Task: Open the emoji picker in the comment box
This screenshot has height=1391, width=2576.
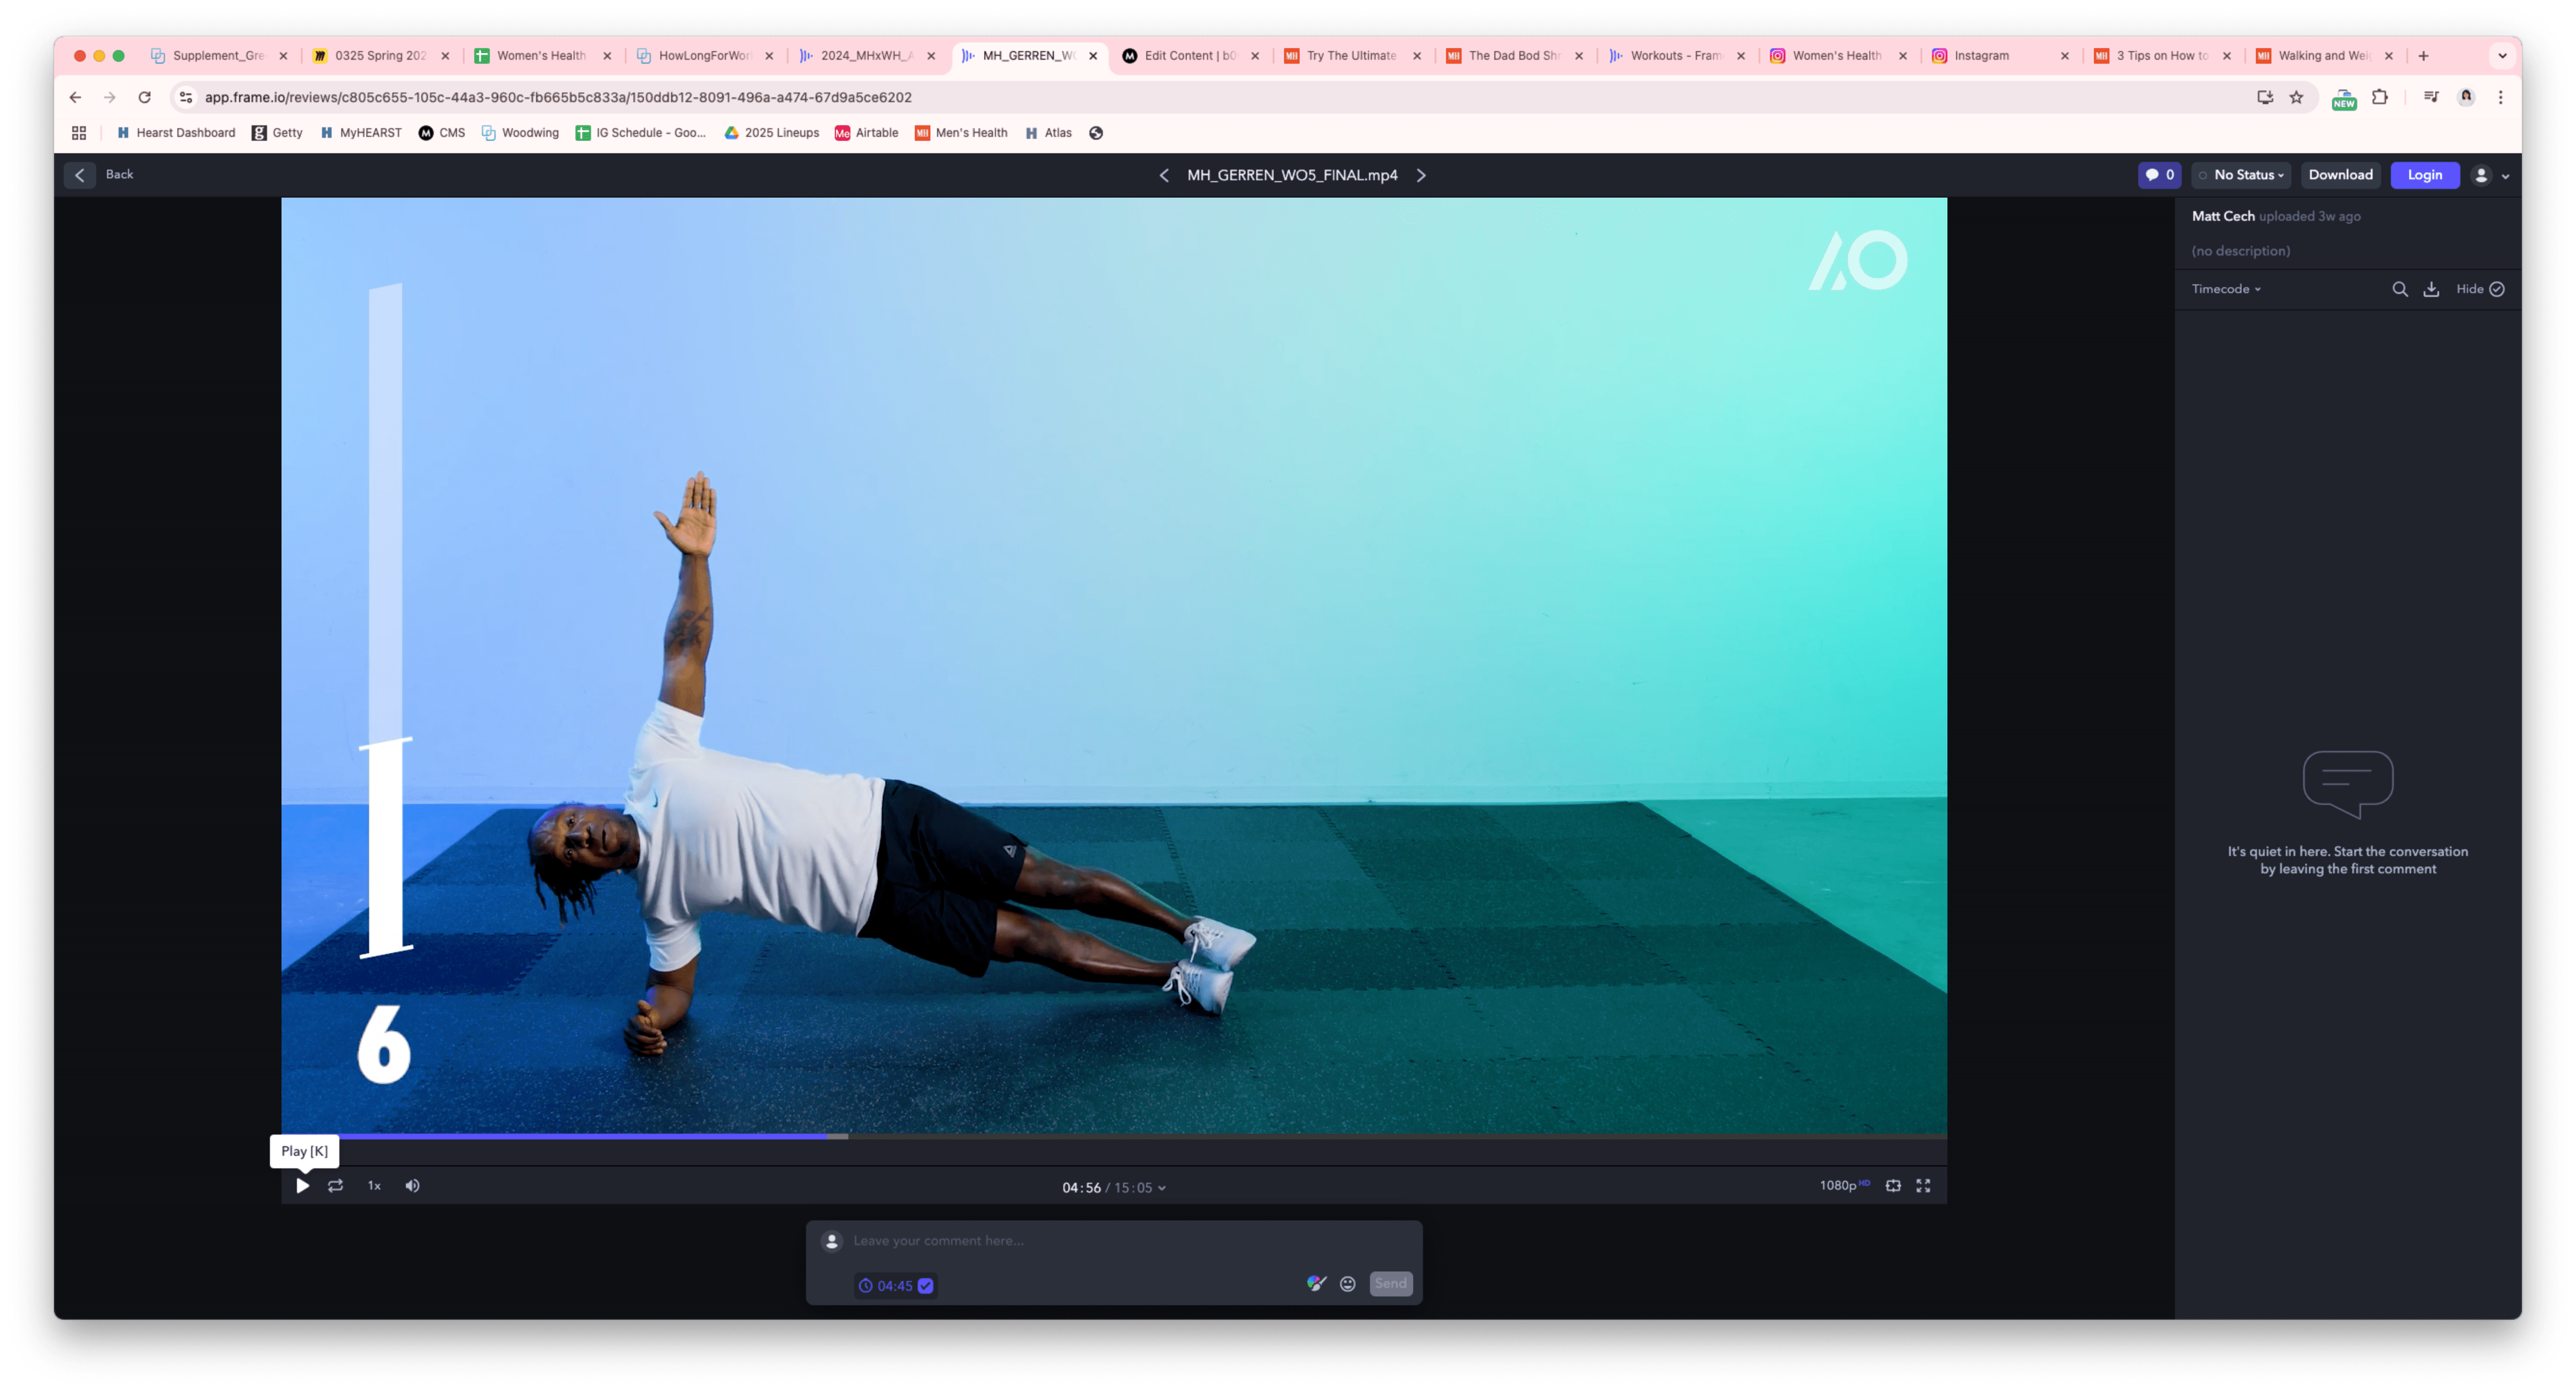Action: 1347,1284
